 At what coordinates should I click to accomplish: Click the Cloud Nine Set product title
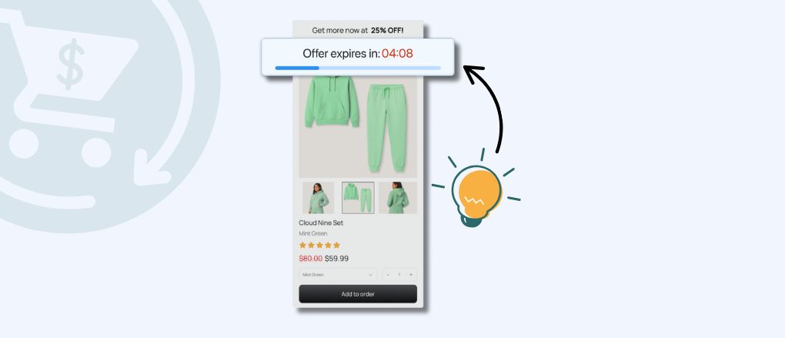click(321, 223)
